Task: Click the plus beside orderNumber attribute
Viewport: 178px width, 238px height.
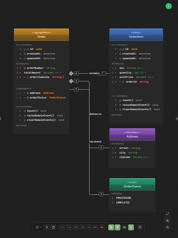Action: (x=20, y=68)
